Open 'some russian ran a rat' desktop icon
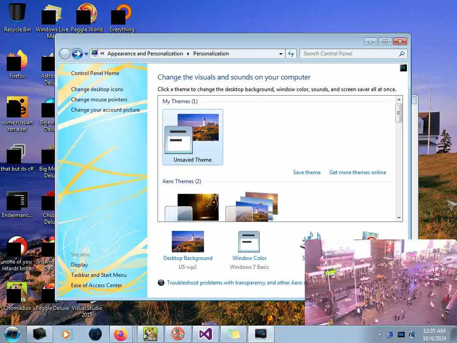 pos(17,114)
